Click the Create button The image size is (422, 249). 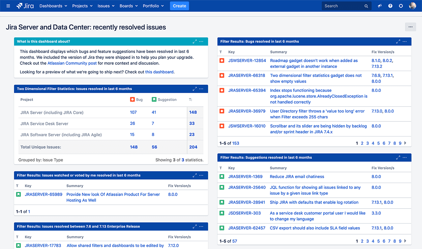[179, 6]
